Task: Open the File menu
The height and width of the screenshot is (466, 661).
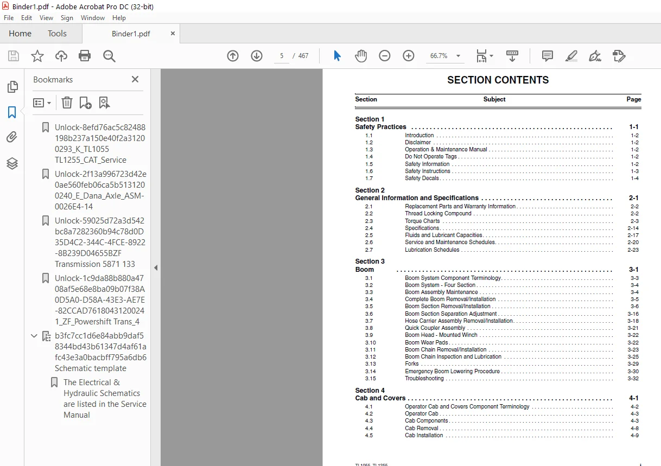Action: point(9,18)
